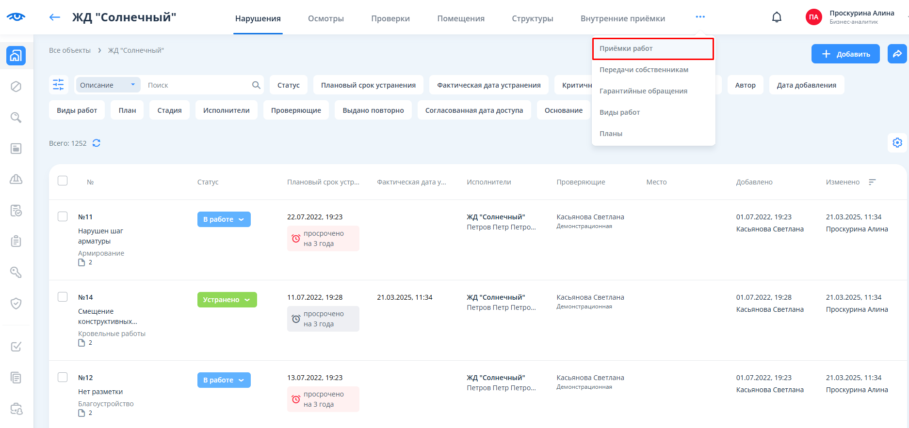Select the checkbox for violation №11

63,216
